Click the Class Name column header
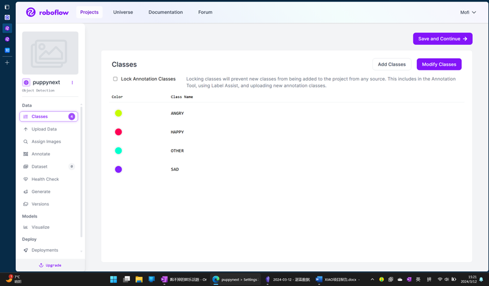The width and height of the screenshot is (489, 286). point(182,97)
